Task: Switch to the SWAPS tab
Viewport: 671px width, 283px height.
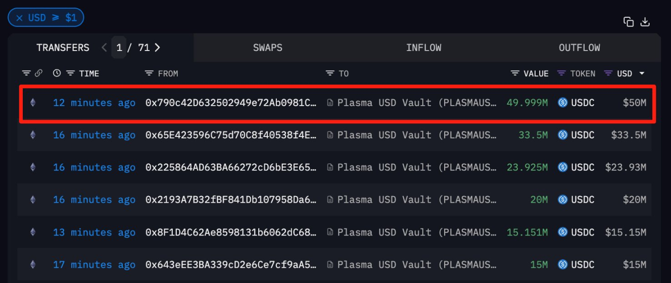Action: pyautogui.click(x=268, y=48)
